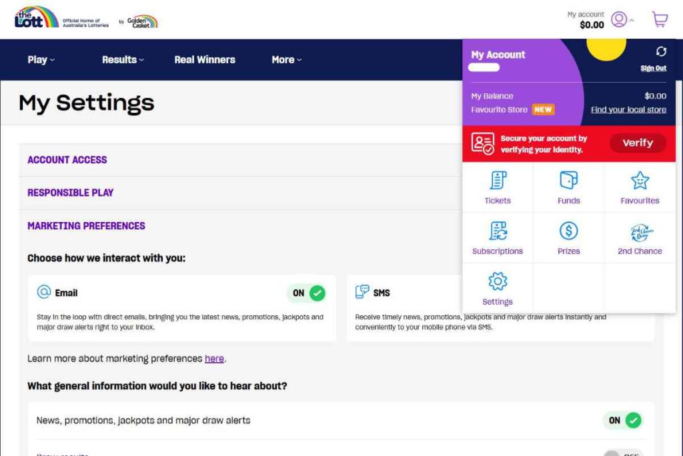Click the My Account panel heading
This screenshot has height=456, width=683.
[x=498, y=55]
